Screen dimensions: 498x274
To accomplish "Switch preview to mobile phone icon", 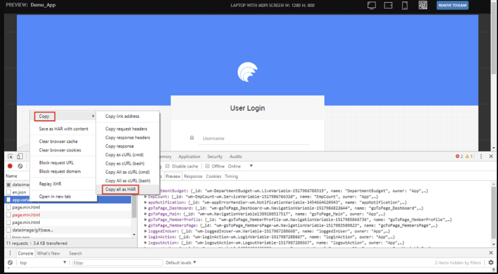I will click(405, 5).
